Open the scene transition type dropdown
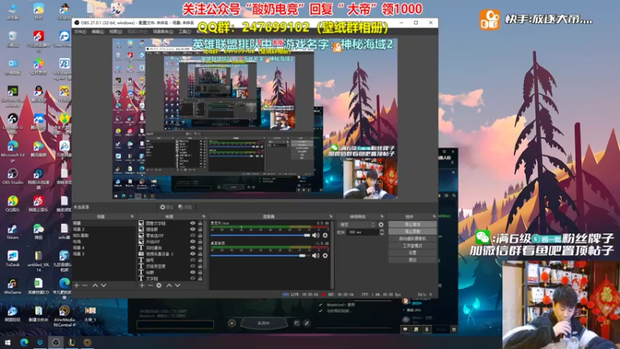The image size is (620, 349). pos(356,224)
